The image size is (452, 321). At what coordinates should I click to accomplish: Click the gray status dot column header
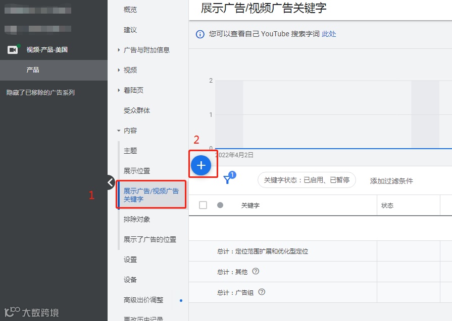pos(220,205)
